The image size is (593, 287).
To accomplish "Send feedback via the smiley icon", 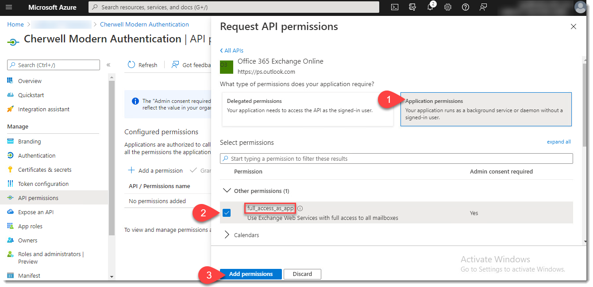I will pyautogui.click(x=483, y=7).
